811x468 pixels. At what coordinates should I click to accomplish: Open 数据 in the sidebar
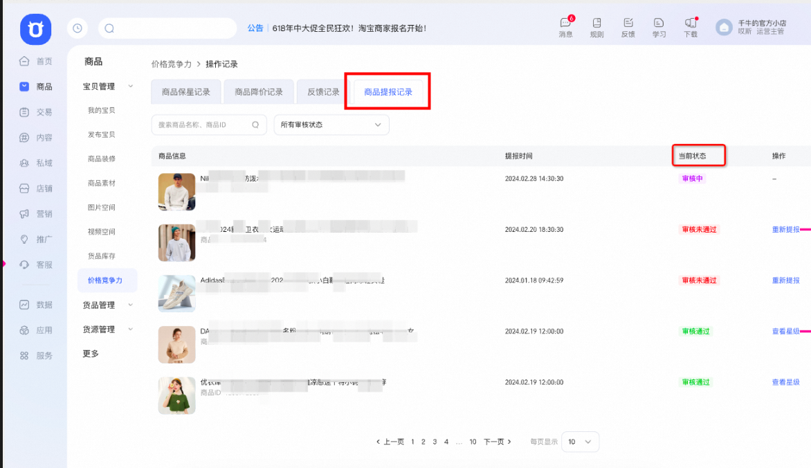coord(36,305)
